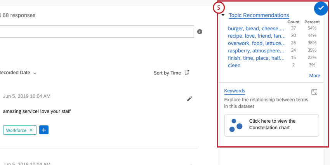Screen dimensions: 330x165
Task: Click the More link under topics
Action: coord(314,76)
